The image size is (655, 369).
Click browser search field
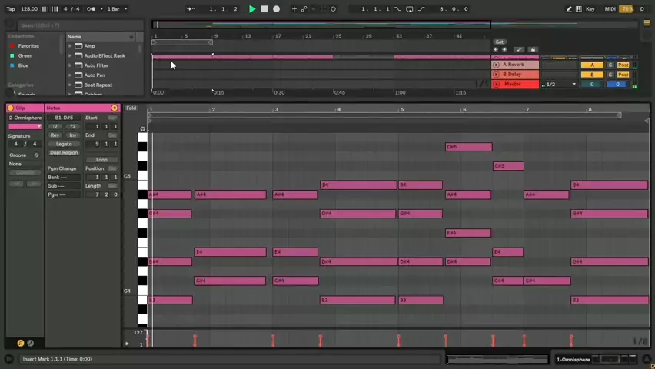click(79, 25)
